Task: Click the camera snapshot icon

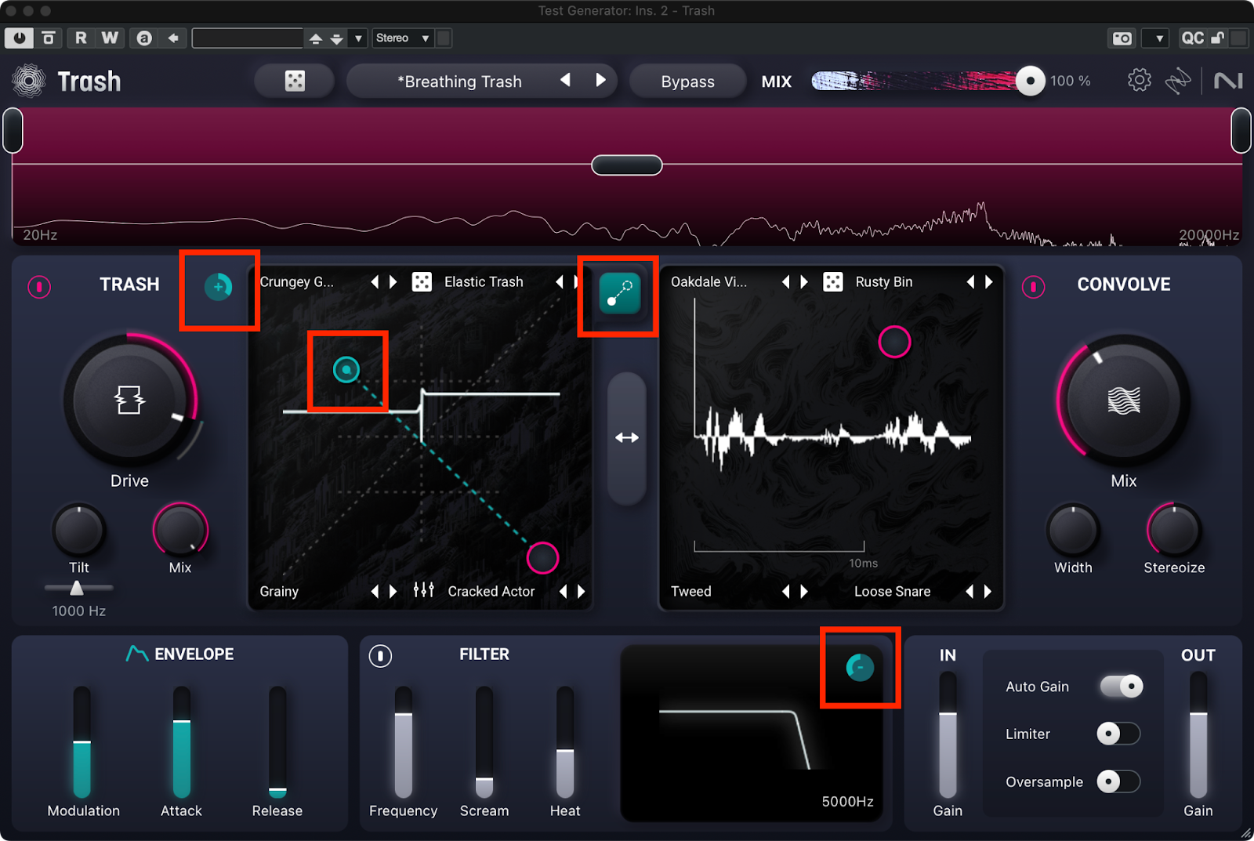Action: pyautogui.click(x=1122, y=38)
